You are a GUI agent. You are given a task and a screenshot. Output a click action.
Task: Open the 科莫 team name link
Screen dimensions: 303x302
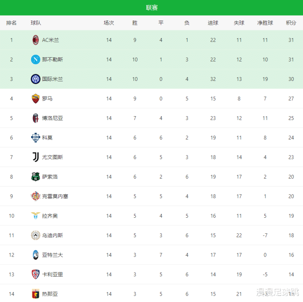coord(47,138)
